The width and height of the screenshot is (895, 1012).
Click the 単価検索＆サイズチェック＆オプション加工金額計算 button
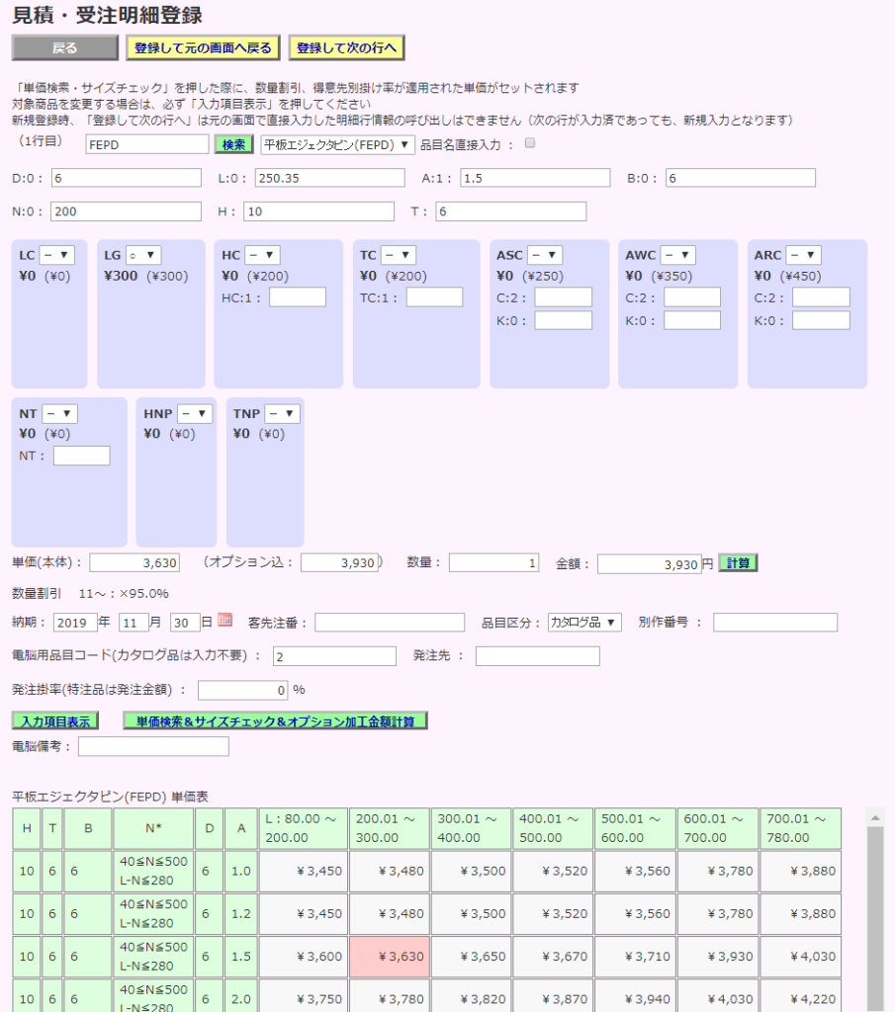click(273, 720)
